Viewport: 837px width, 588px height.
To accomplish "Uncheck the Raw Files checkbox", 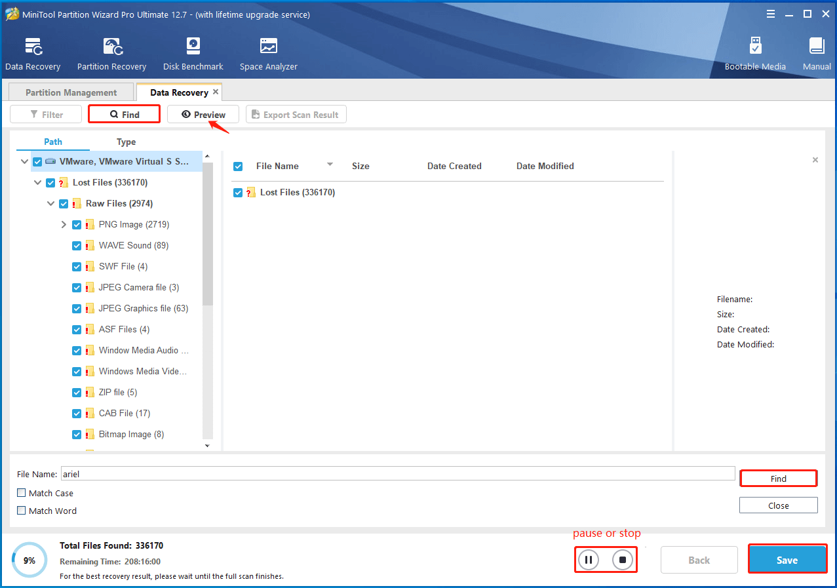I will point(64,203).
